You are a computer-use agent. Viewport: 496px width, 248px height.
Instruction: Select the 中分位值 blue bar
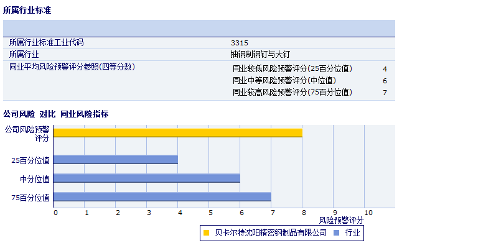coord(147,178)
